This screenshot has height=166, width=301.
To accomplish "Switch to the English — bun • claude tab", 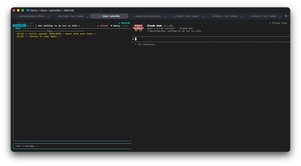I will click(186, 16).
